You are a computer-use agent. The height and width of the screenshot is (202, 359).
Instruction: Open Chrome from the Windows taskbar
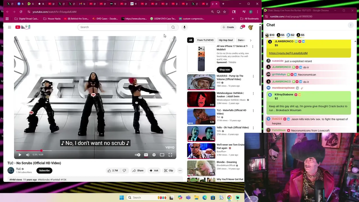coord(229,198)
